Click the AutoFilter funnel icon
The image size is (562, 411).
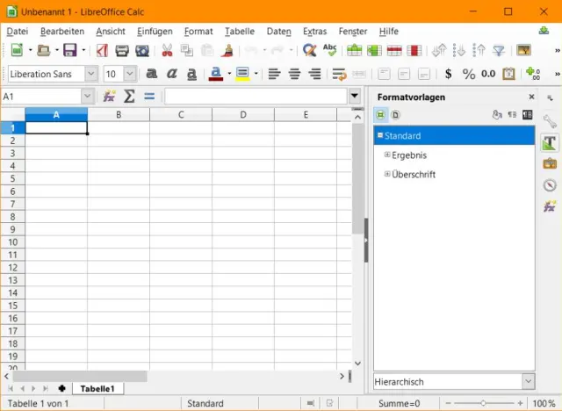coord(498,50)
